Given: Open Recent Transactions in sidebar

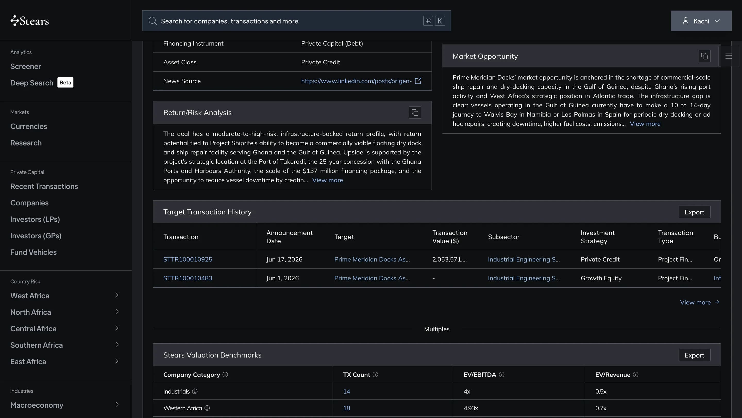Looking at the screenshot, I should tap(44, 186).
